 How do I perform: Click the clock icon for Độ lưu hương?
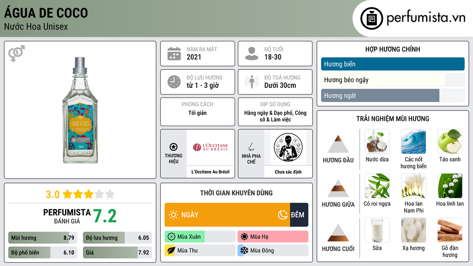[174, 82]
